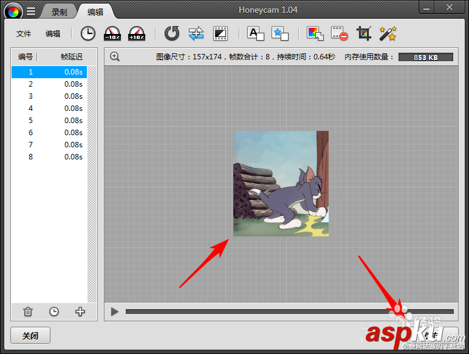Viewport: 469px width, 354px height.
Task: Slow down speed with -10% gauge
Action: point(112,33)
